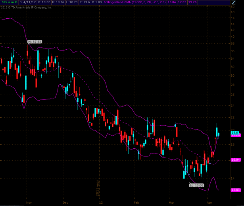Click the magenta 19.26 upper band tag

coord(236,135)
